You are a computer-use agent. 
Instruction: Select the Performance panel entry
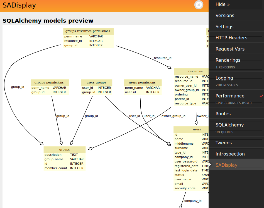(x=230, y=96)
